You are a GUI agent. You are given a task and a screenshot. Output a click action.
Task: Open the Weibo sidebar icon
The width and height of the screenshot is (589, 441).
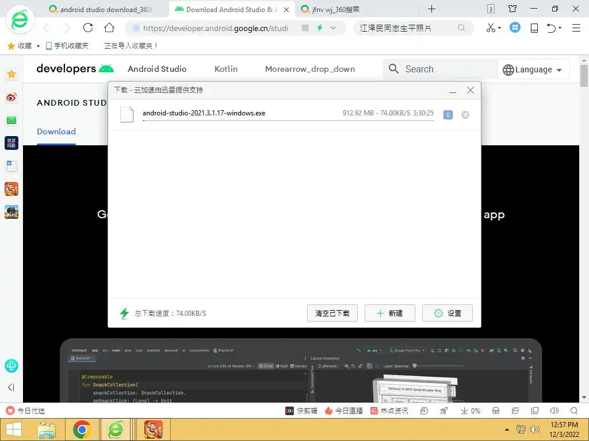(12, 98)
